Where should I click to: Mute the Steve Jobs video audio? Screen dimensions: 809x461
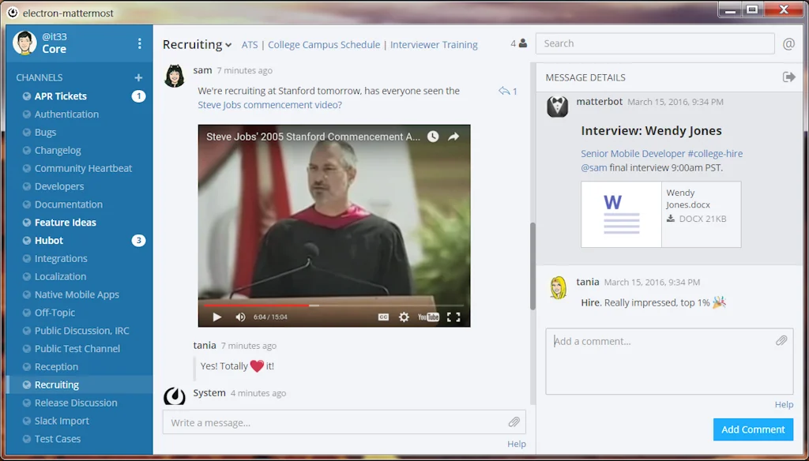click(241, 317)
